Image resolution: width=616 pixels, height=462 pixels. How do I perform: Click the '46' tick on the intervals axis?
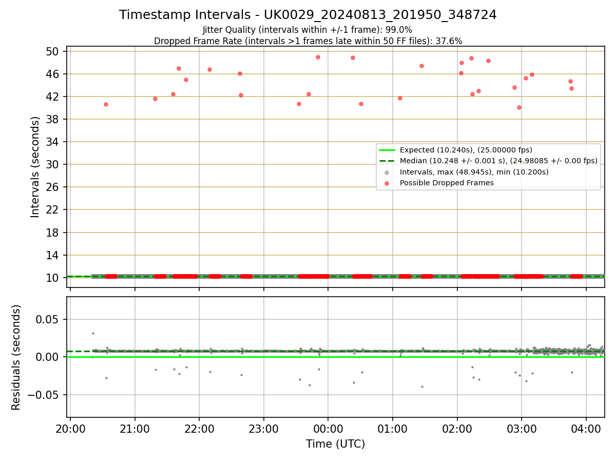pos(53,74)
